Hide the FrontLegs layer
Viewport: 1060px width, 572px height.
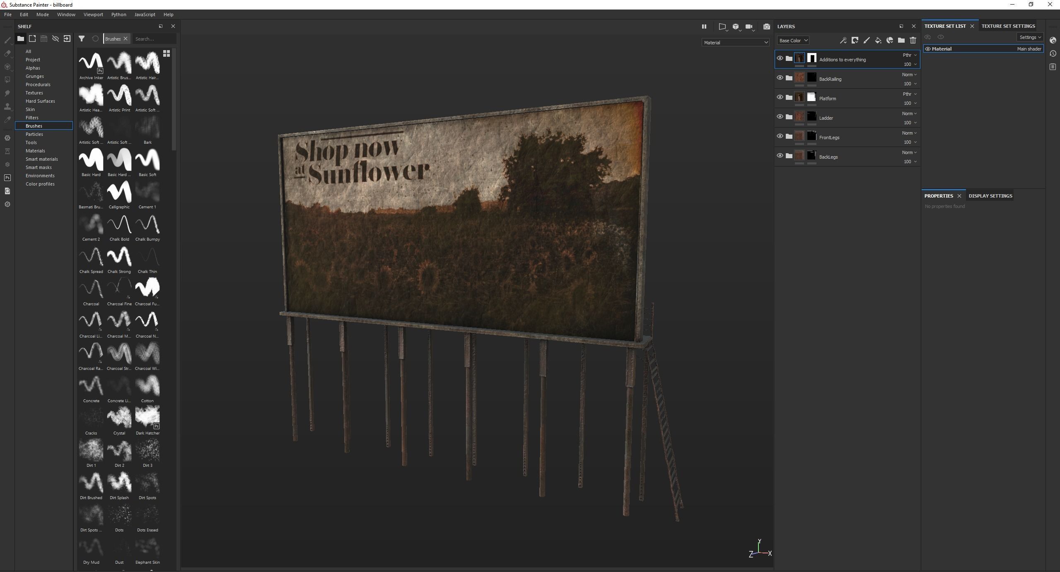point(780,136)
